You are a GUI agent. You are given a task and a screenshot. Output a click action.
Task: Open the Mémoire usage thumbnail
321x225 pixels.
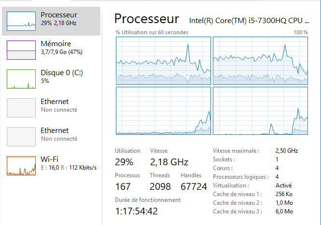(21, 50)
